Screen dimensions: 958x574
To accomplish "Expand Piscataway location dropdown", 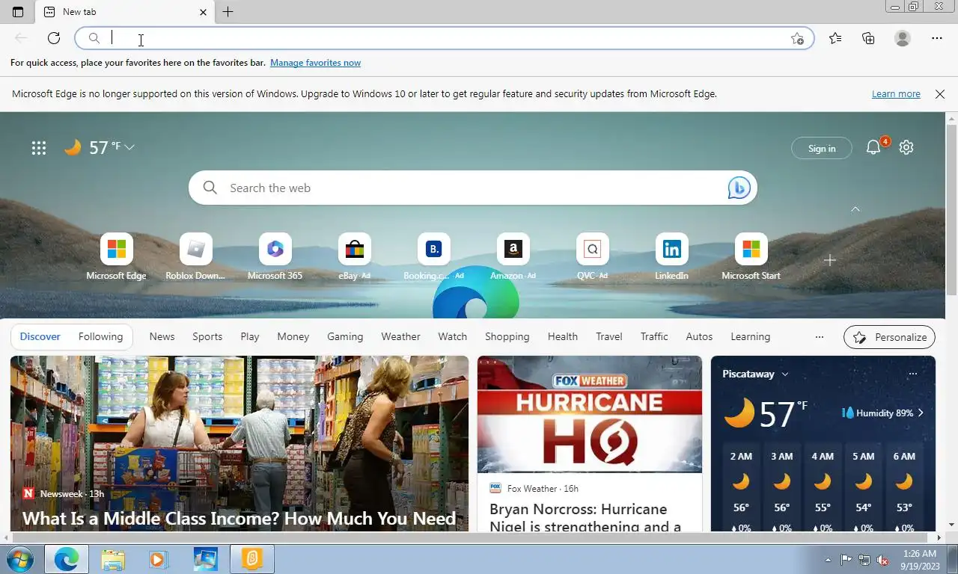I will pyautogui.click(x=785, y=374).
